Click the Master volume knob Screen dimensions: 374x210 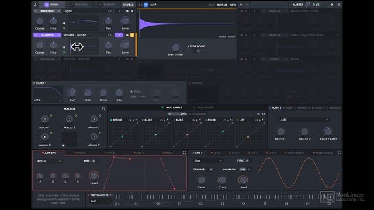point(308,5)
